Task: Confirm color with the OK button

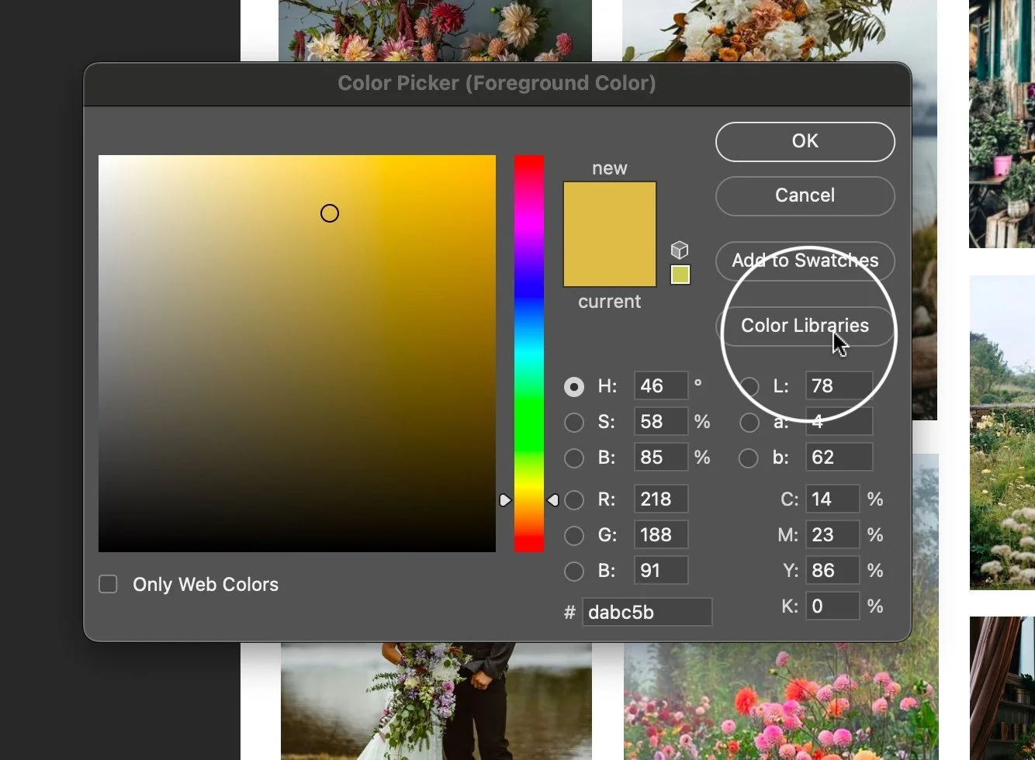Action: click(x=805, y=142)
